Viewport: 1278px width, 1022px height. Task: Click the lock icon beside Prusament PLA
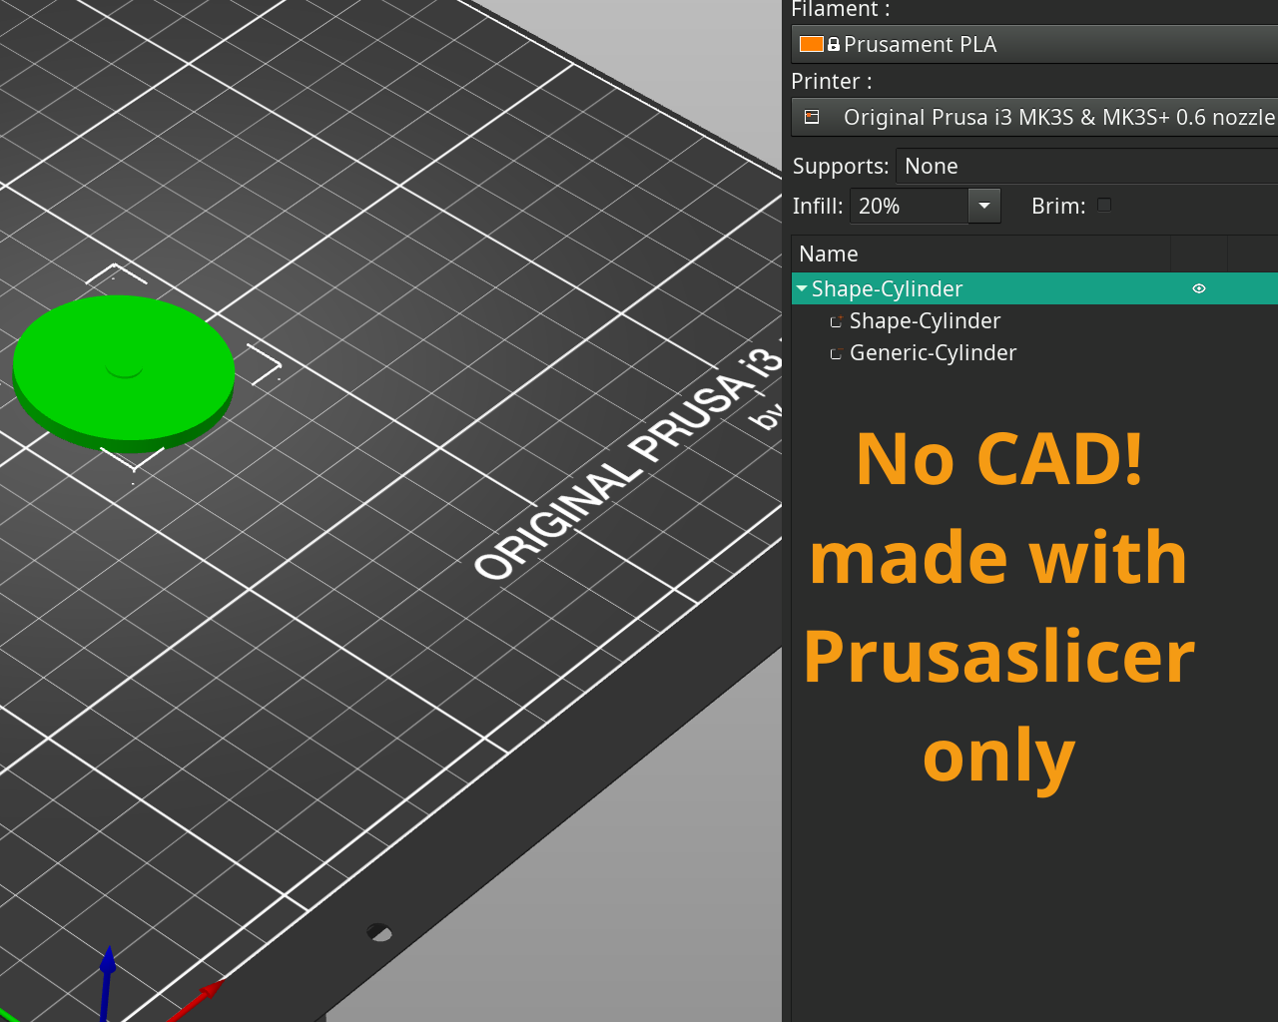(x=834, y=45)
